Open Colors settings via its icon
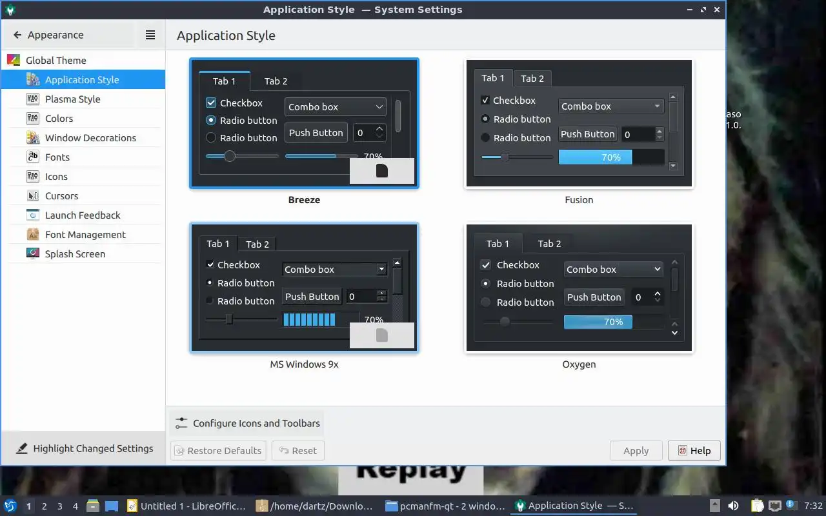Image resolution: width=826 pixels, height=516 pixels. [33, 118]
